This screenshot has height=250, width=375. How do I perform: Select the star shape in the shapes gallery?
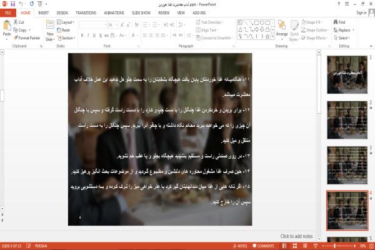pyautogui.click(x=267, y=36)
